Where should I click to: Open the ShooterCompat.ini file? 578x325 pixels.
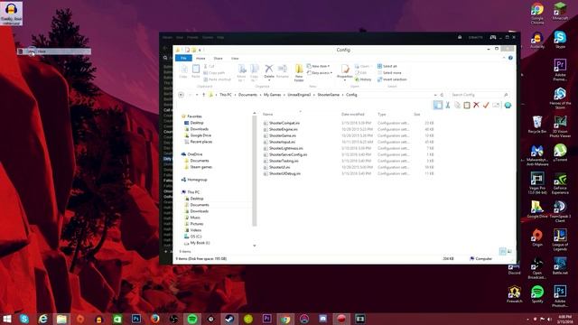(x=284, y=123)
